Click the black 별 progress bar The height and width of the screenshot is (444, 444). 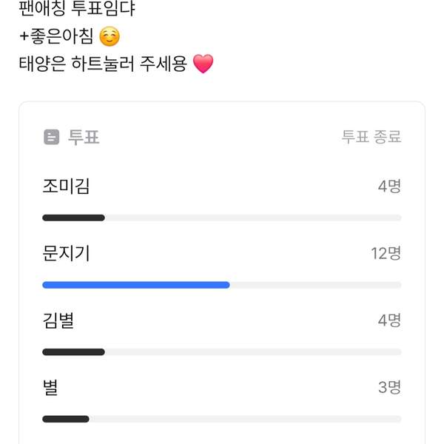tap(66, 419)
